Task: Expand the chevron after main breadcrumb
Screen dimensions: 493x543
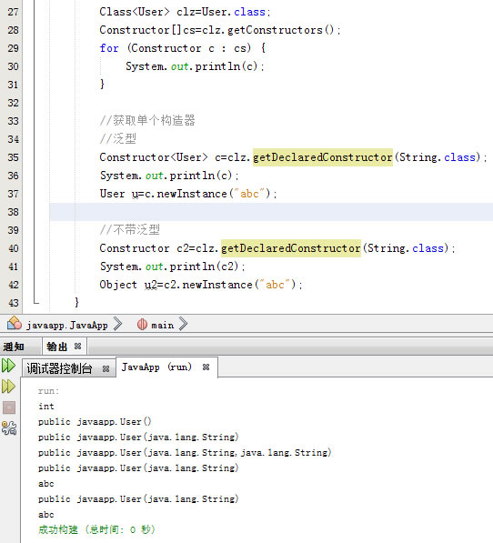Action: pos(183,324)
